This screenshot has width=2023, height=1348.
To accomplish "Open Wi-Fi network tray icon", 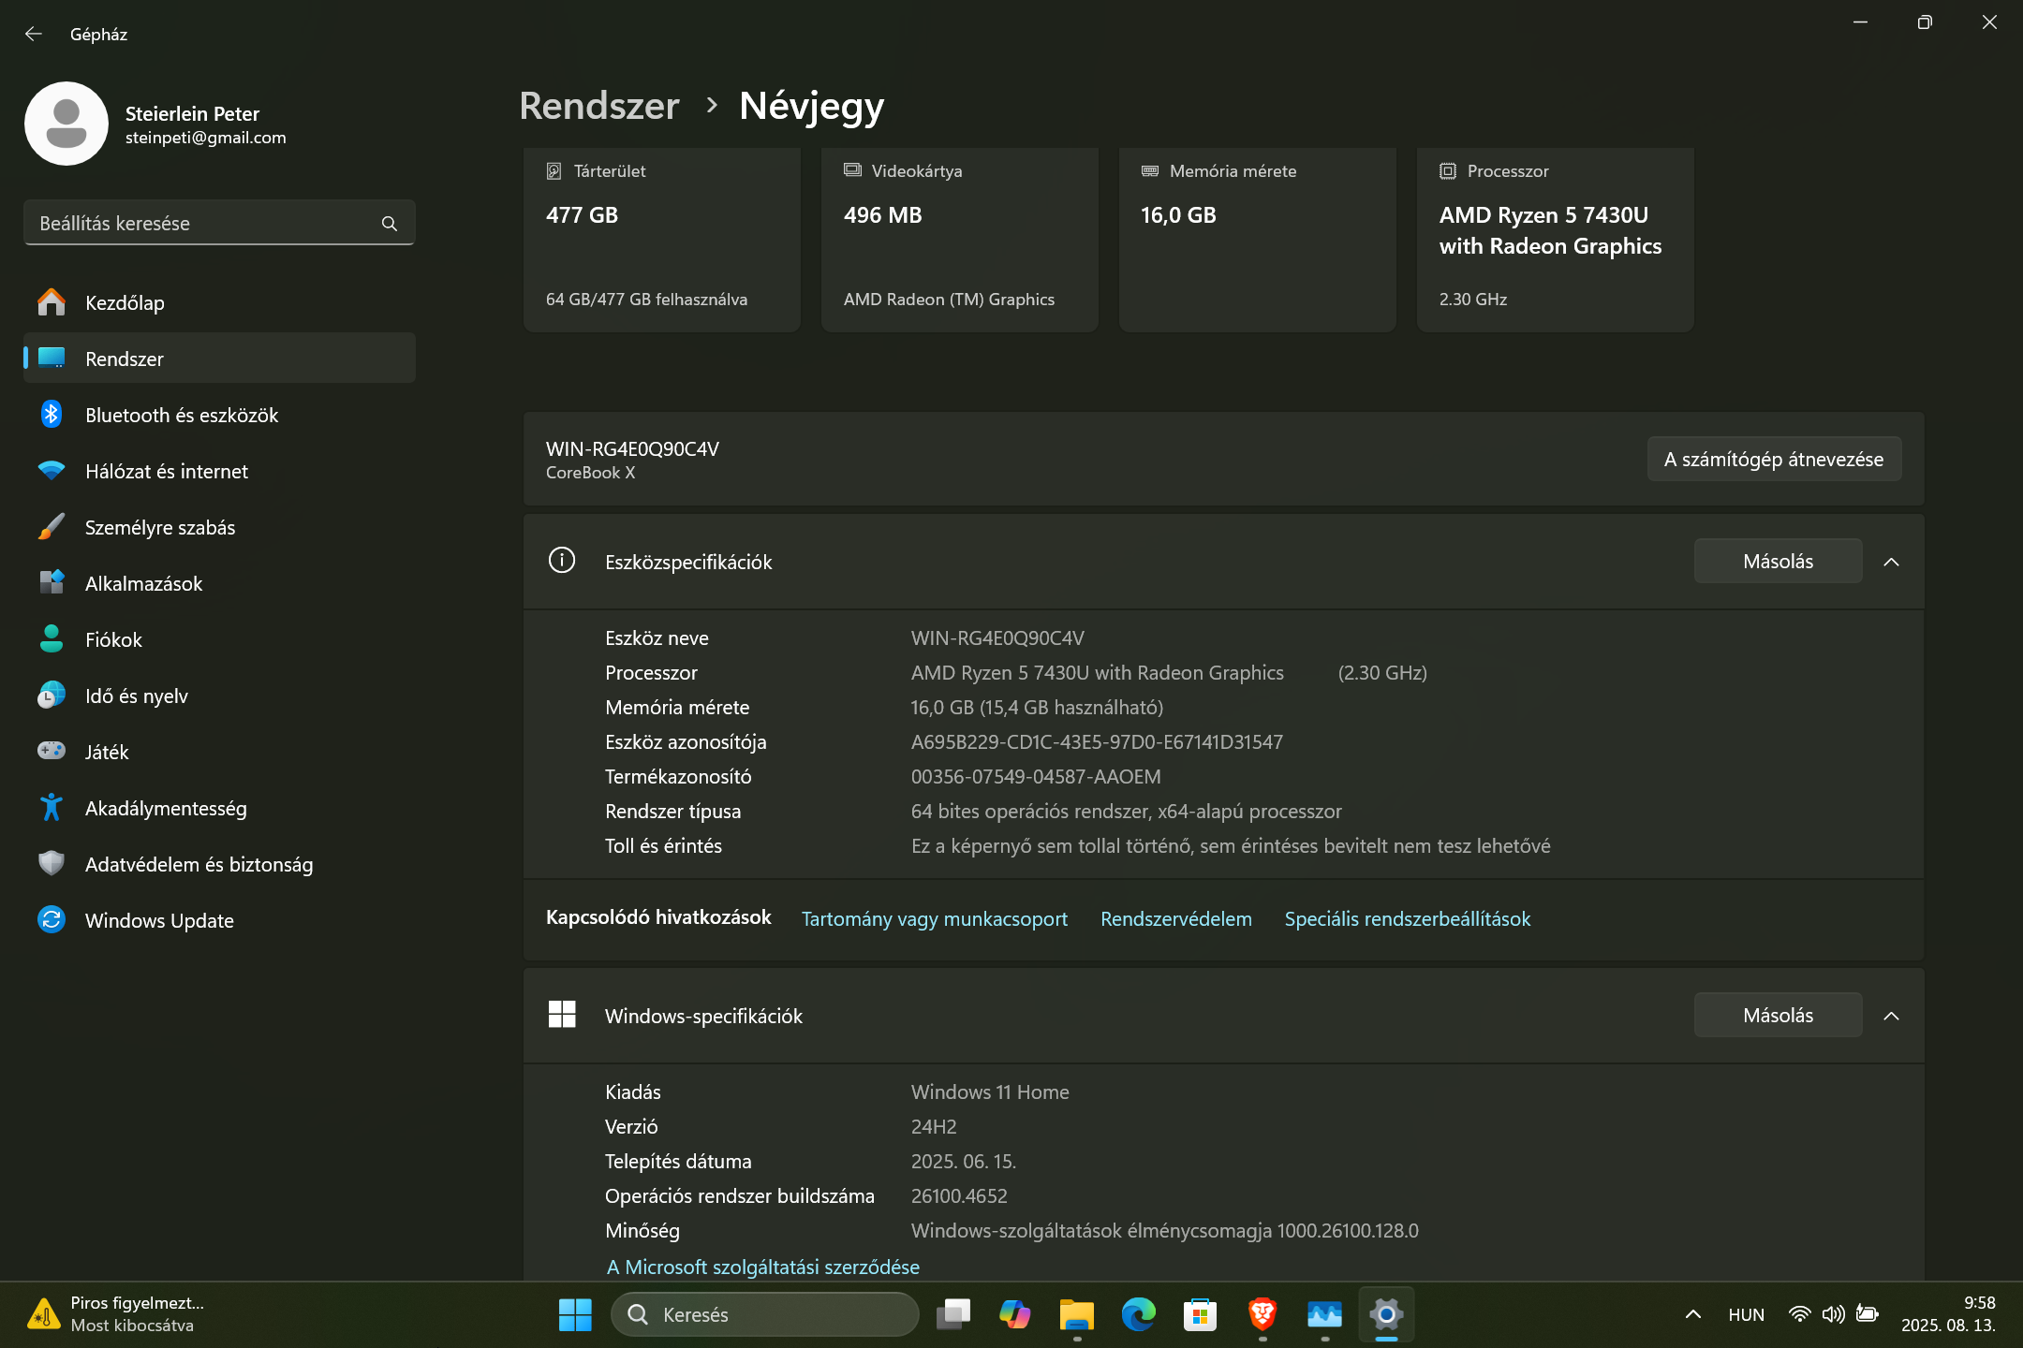I will pyautogui.click(x=1799, y=1314).
